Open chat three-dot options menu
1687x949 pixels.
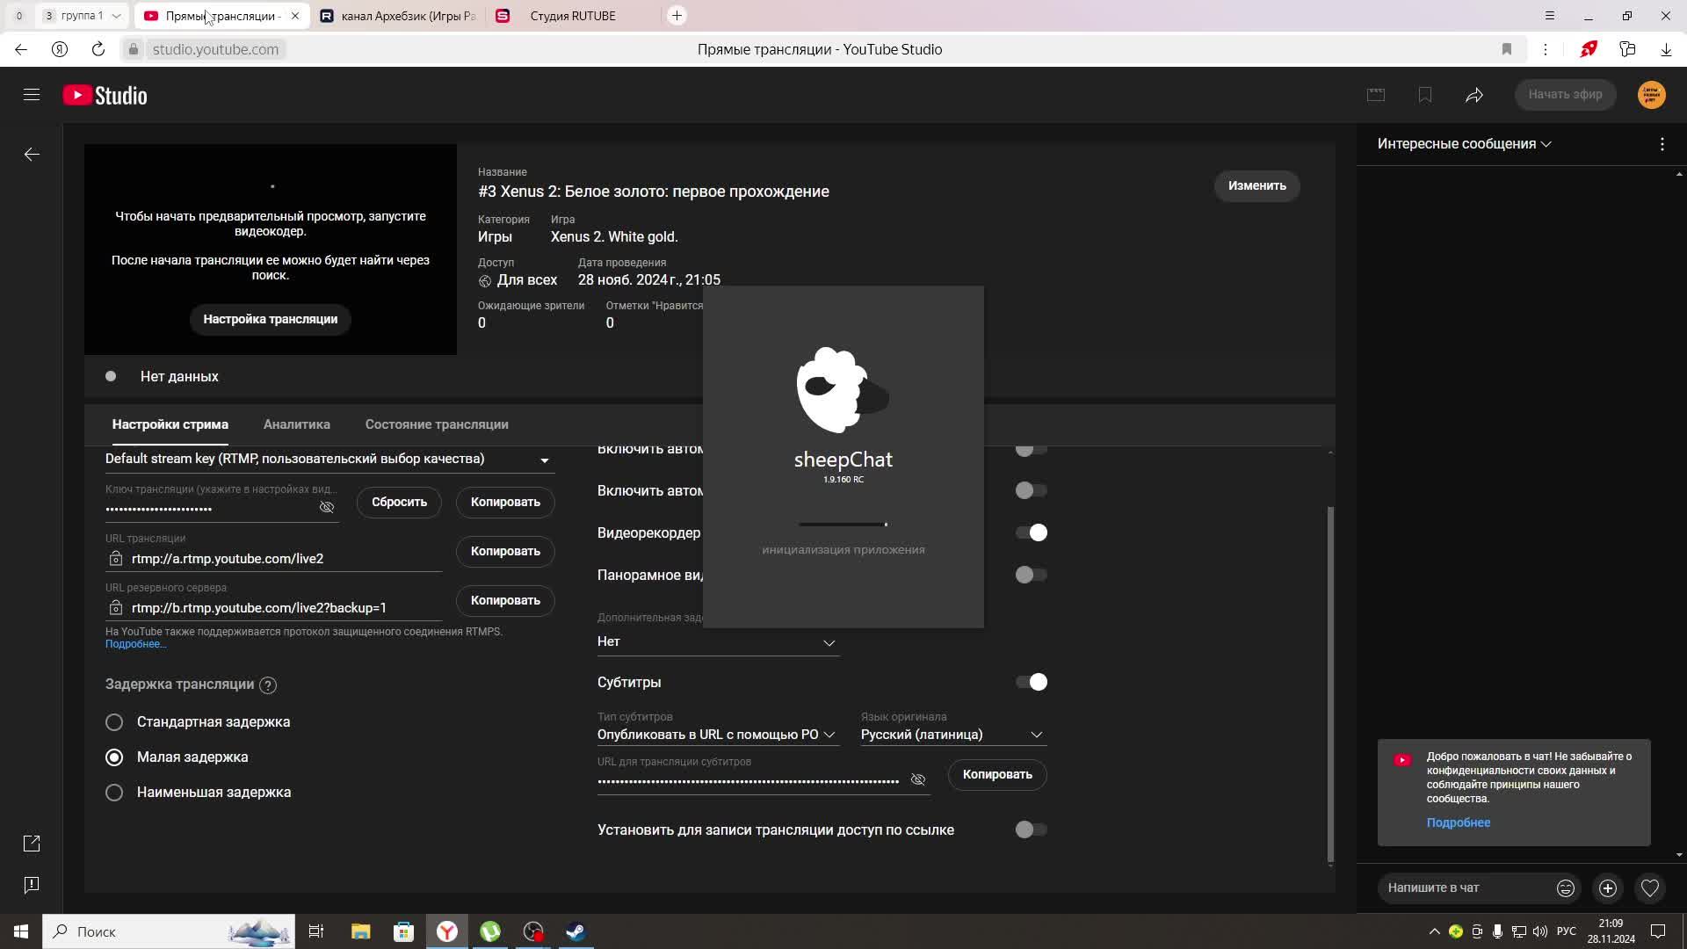pos(1662,144)
